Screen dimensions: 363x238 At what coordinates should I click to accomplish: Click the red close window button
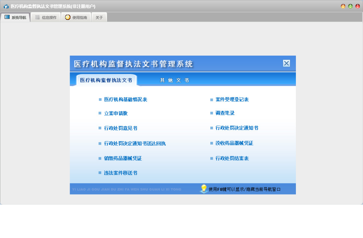[x=358, y=6]
